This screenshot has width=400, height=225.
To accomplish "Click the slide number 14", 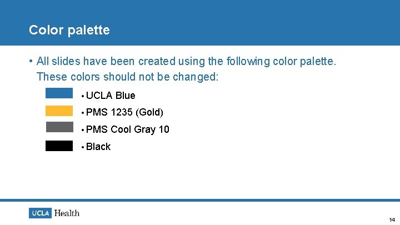I will click(392, 219).
